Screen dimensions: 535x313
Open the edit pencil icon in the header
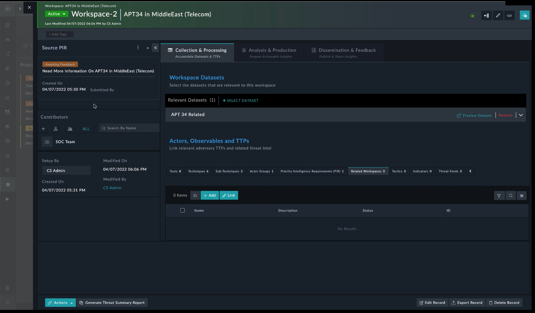pos(498,15)
